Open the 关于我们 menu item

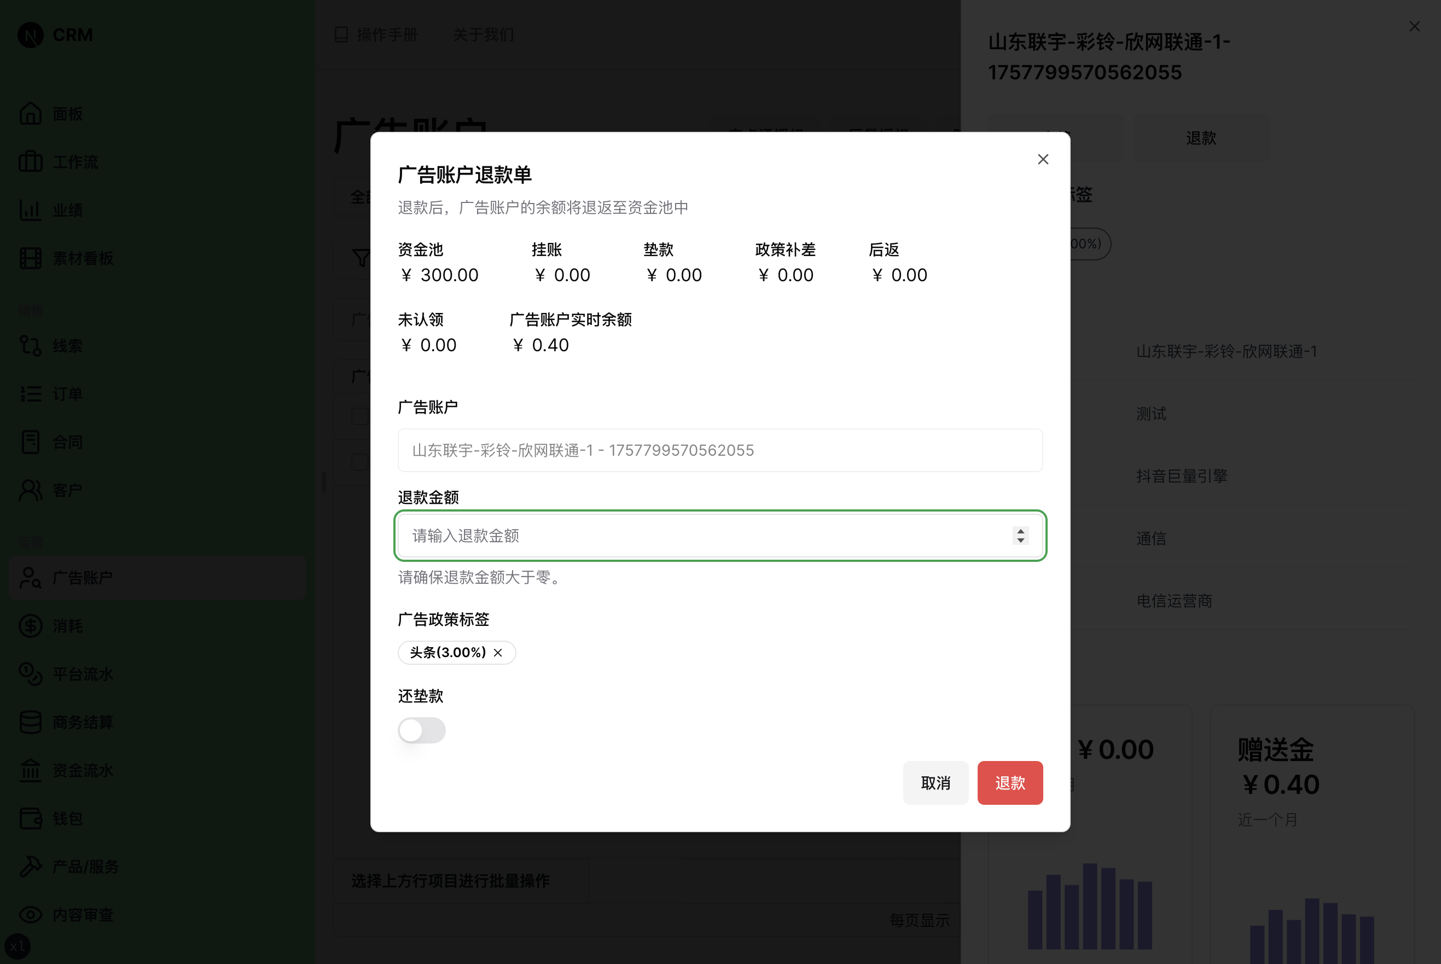point(484,35)
